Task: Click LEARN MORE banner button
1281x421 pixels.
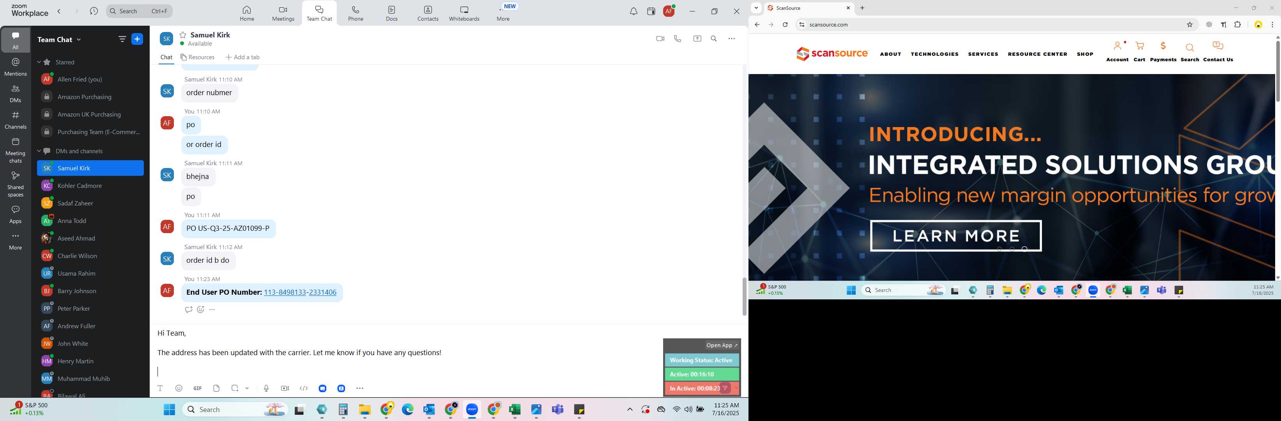Action: [x=956, y=235]
